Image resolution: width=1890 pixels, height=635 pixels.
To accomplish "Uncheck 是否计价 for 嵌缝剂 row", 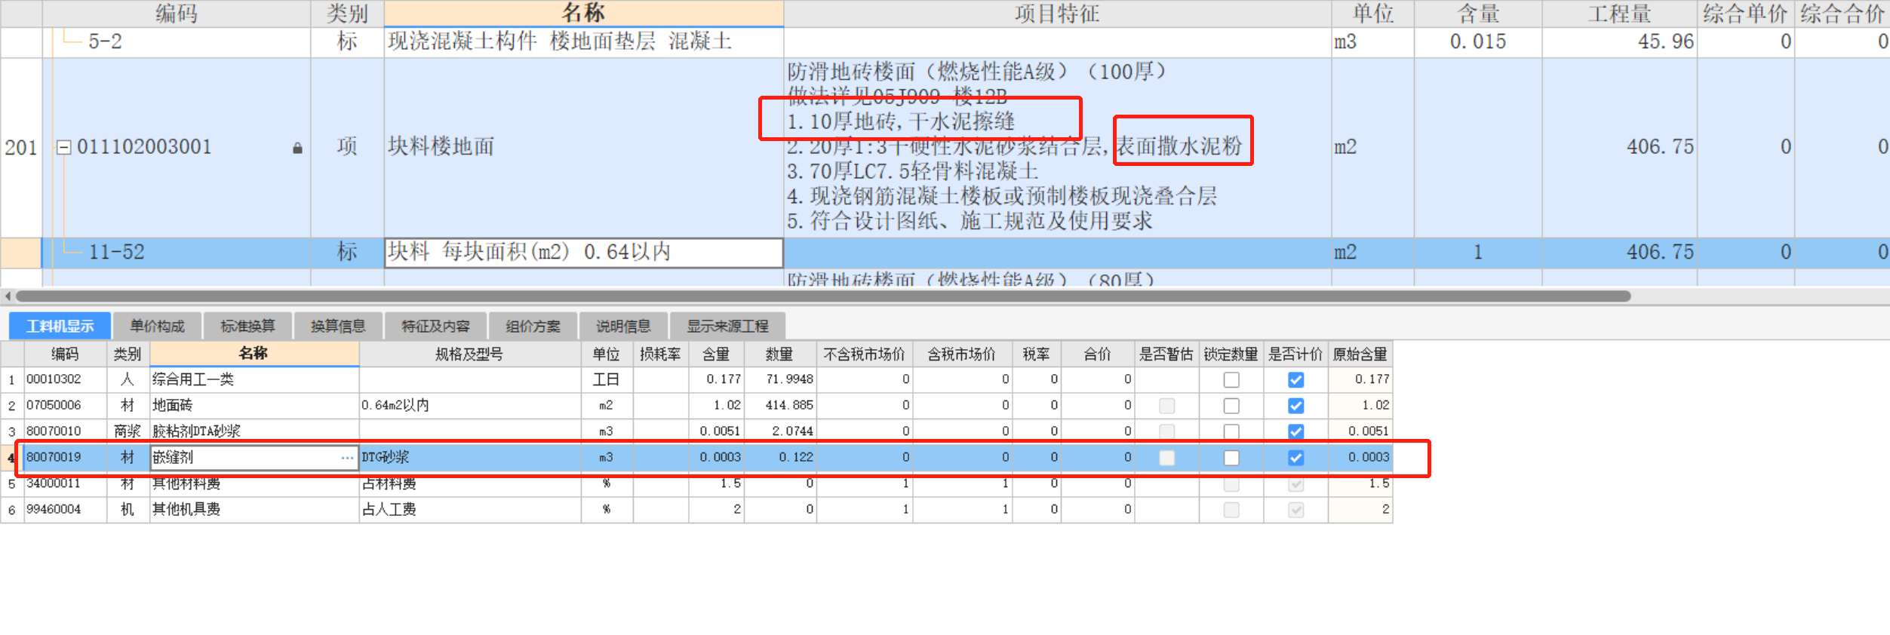I will pos(1295,458).
